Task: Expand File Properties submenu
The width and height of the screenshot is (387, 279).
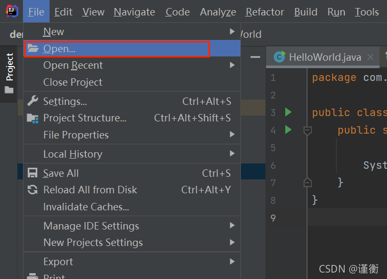Action: pyautogui.click(x=132, y=135)
